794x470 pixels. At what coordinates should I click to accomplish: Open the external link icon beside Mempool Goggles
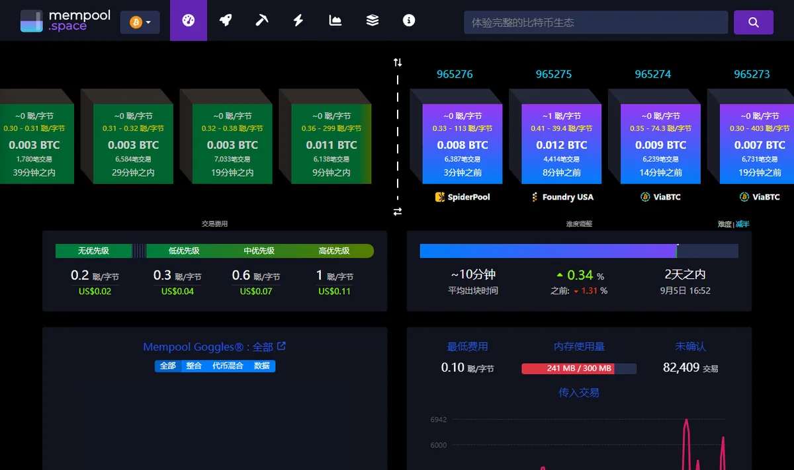tap(281, 346)
